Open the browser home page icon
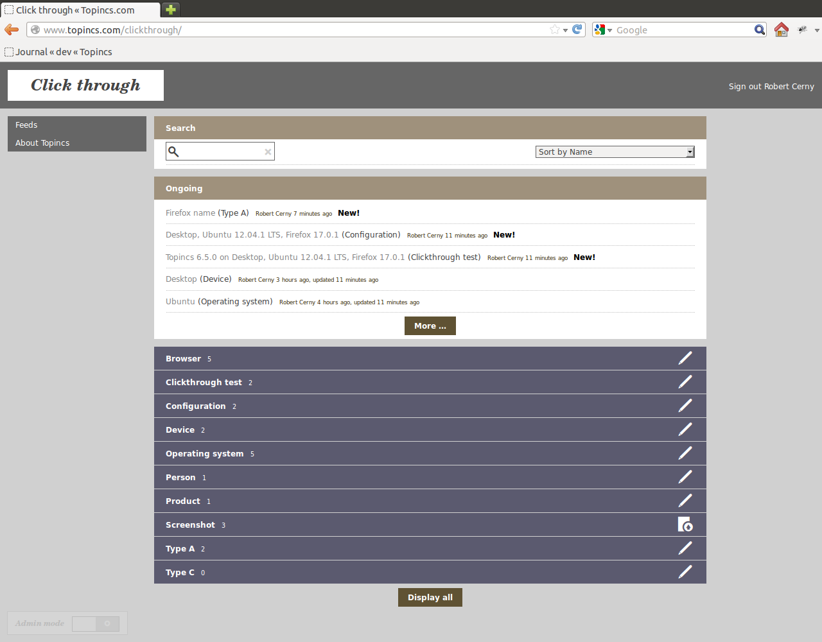 coord(781,30)
